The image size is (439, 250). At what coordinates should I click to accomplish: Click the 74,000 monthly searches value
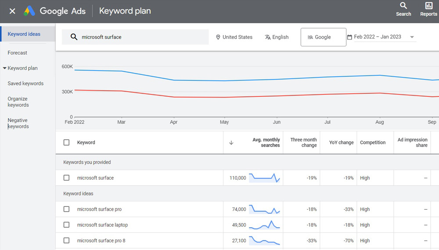(239, 209)
